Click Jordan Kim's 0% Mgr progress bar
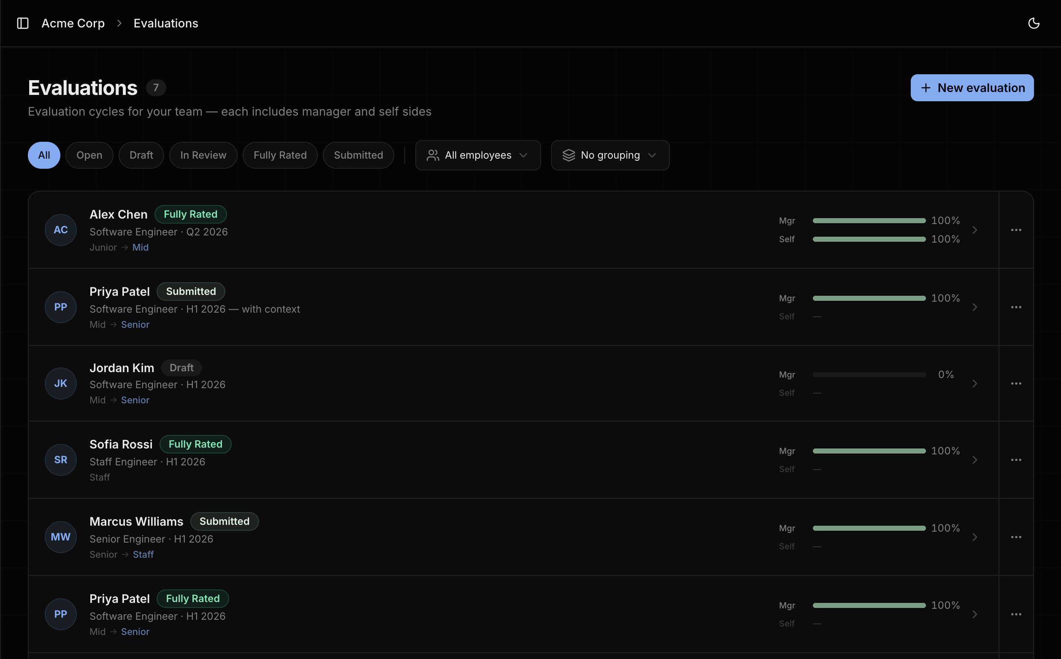The image size is (1061, 659). pyautogui.click(x=869, y=374)
